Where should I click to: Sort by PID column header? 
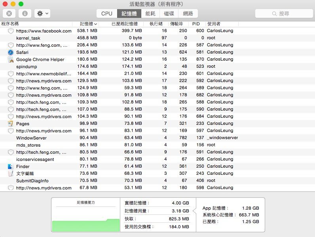click(197, 24)
